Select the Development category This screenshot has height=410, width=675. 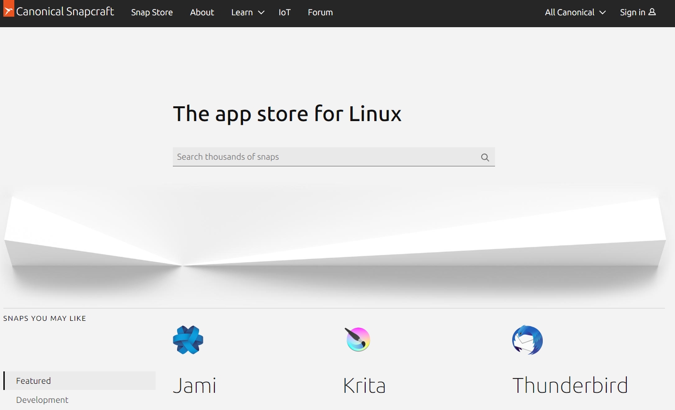[42, 400]
